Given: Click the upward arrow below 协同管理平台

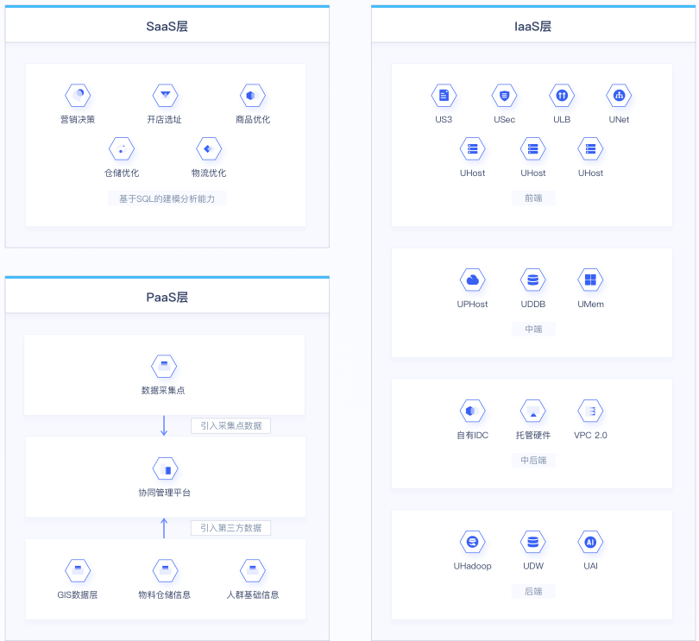Looking at the screenshot, I should point(164,528).
